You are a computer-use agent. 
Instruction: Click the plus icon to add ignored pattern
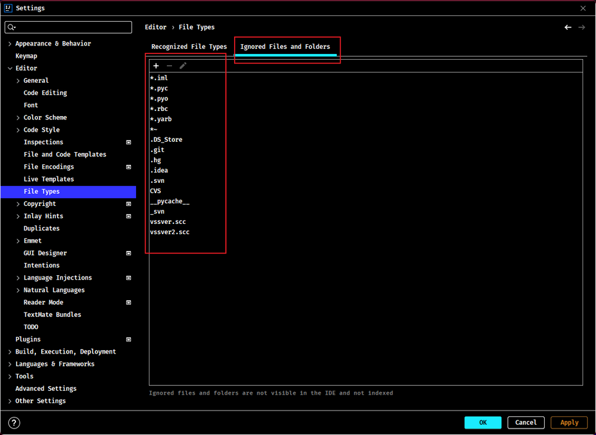click(156, 66)
